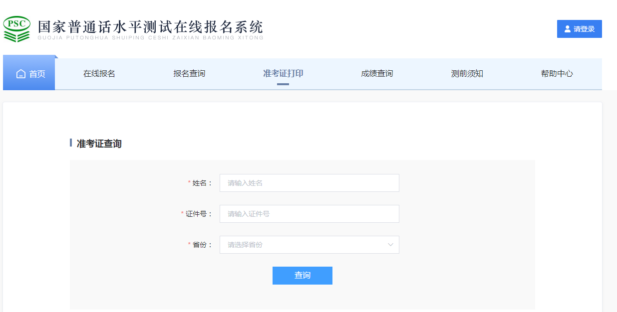Viewport: 617px width, 312px height.
Task: Switch to 报名查询 tab
Action: pos(189,74)
